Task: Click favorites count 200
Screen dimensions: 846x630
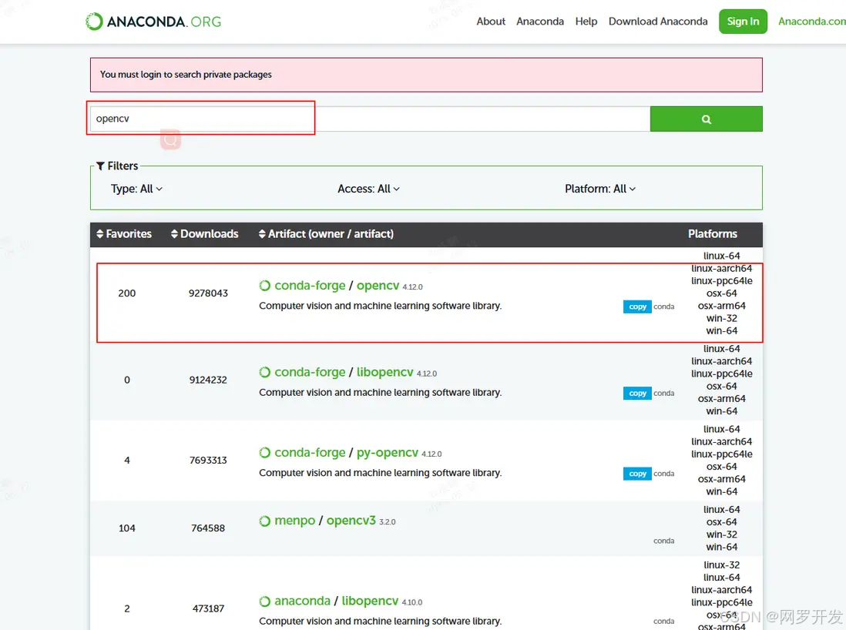Action: (127, 293)
